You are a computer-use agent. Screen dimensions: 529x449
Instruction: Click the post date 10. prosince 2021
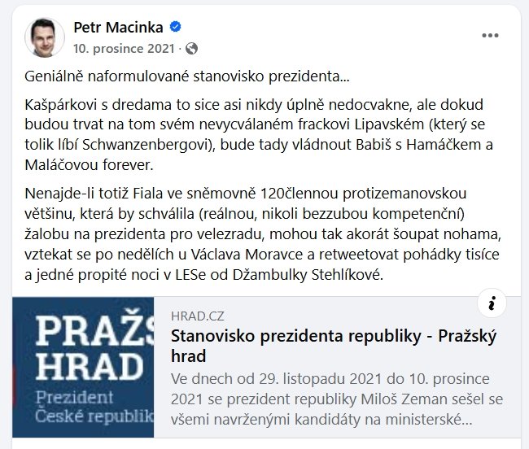[124, 48]
